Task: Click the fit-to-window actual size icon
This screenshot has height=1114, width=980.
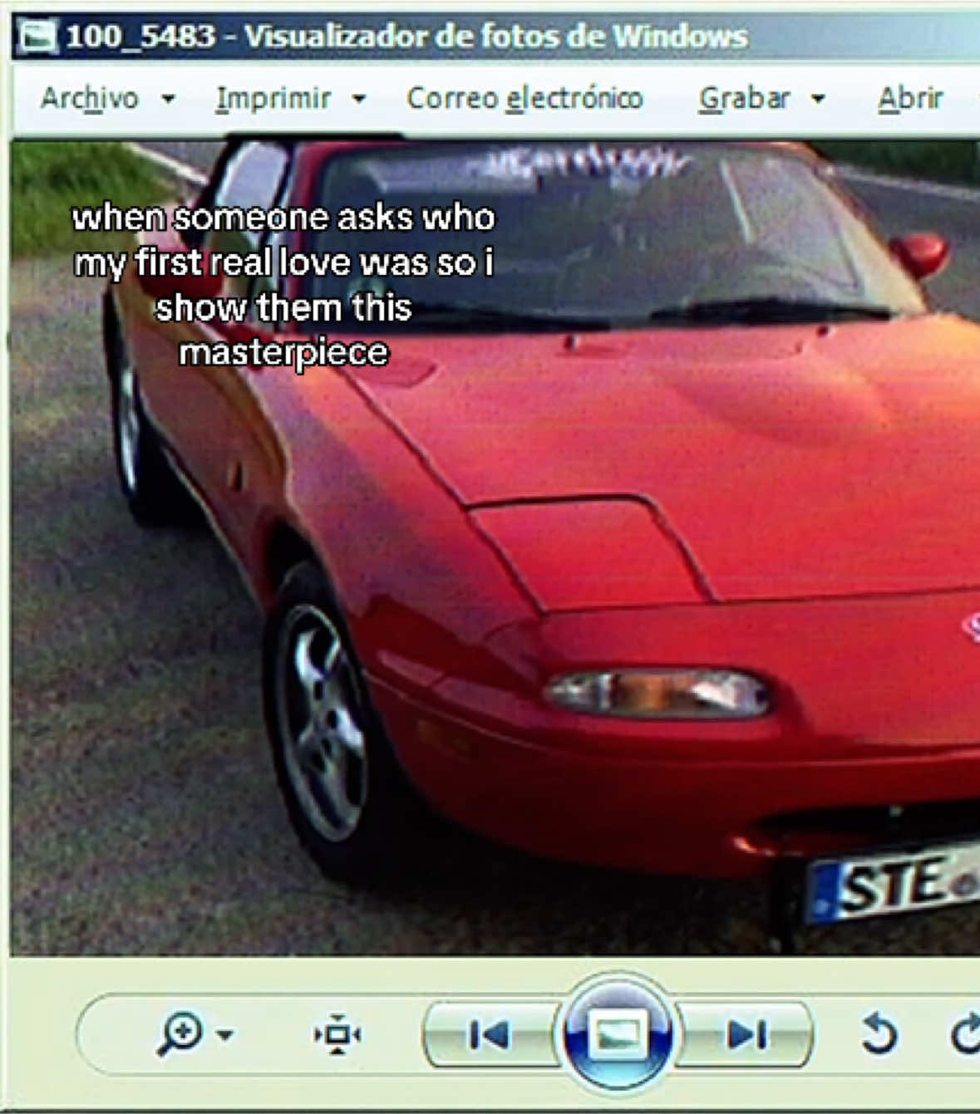Action: click(x=337, y=1034)
